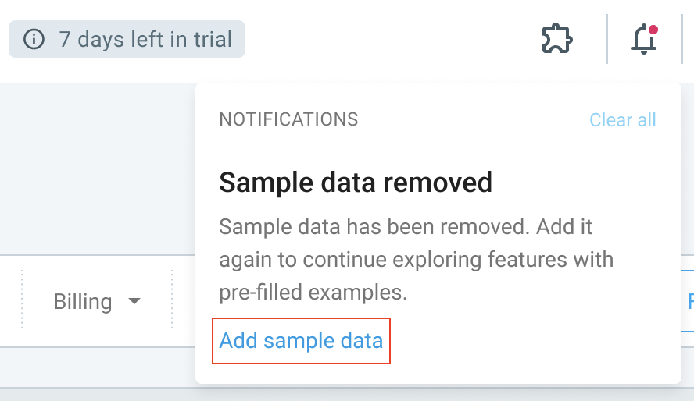Select the Sample data removed notification title
Viewport: 694px width, 401px height.
coord(356,182)
